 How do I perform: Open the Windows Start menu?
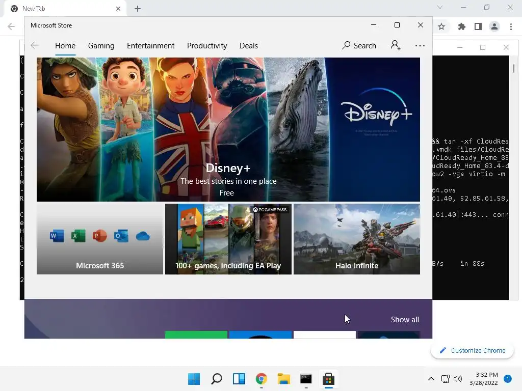pyautogui.click(x=194, y=379)
